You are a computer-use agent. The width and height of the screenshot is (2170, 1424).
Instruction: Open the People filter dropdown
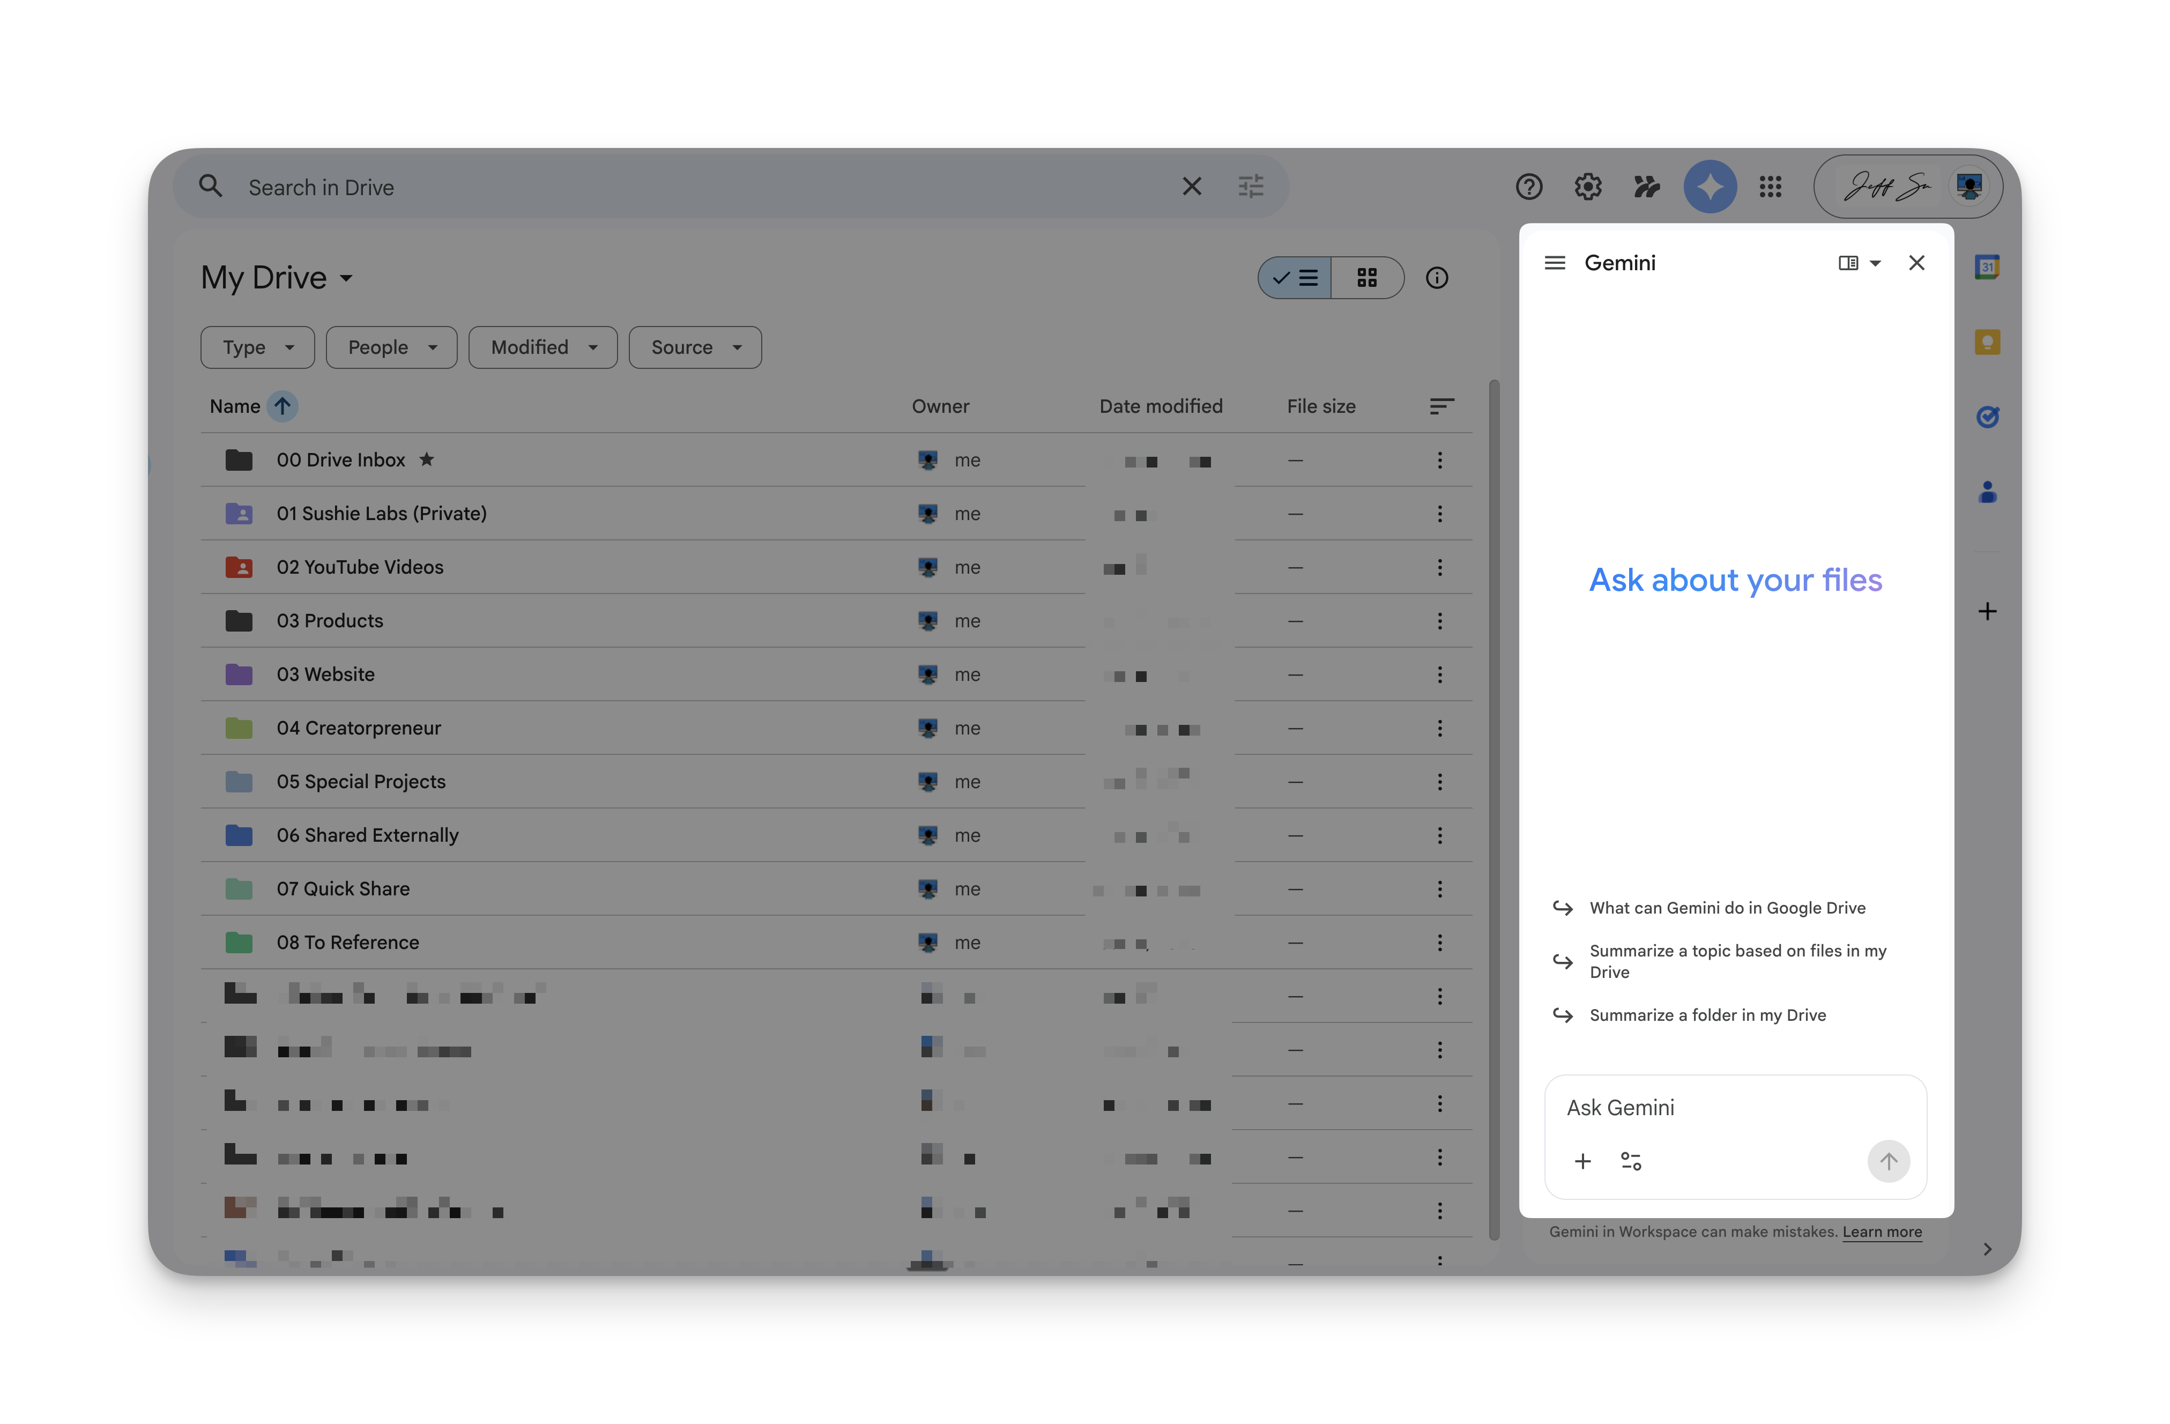pyautogui.click(x=391, y=347)
